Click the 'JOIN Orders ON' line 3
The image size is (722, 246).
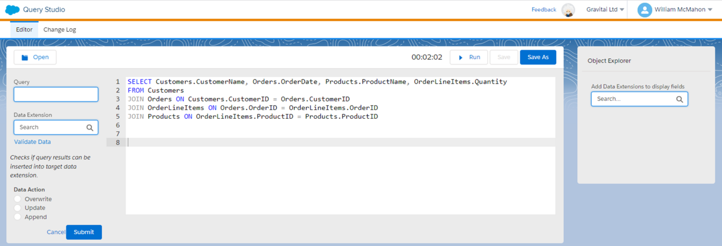pos(238,99)
